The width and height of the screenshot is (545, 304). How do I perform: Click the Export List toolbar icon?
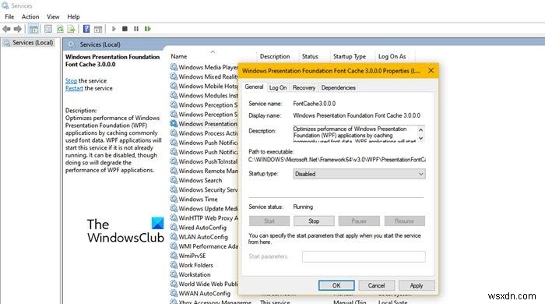pyautogui.click(x=71, y=29)
